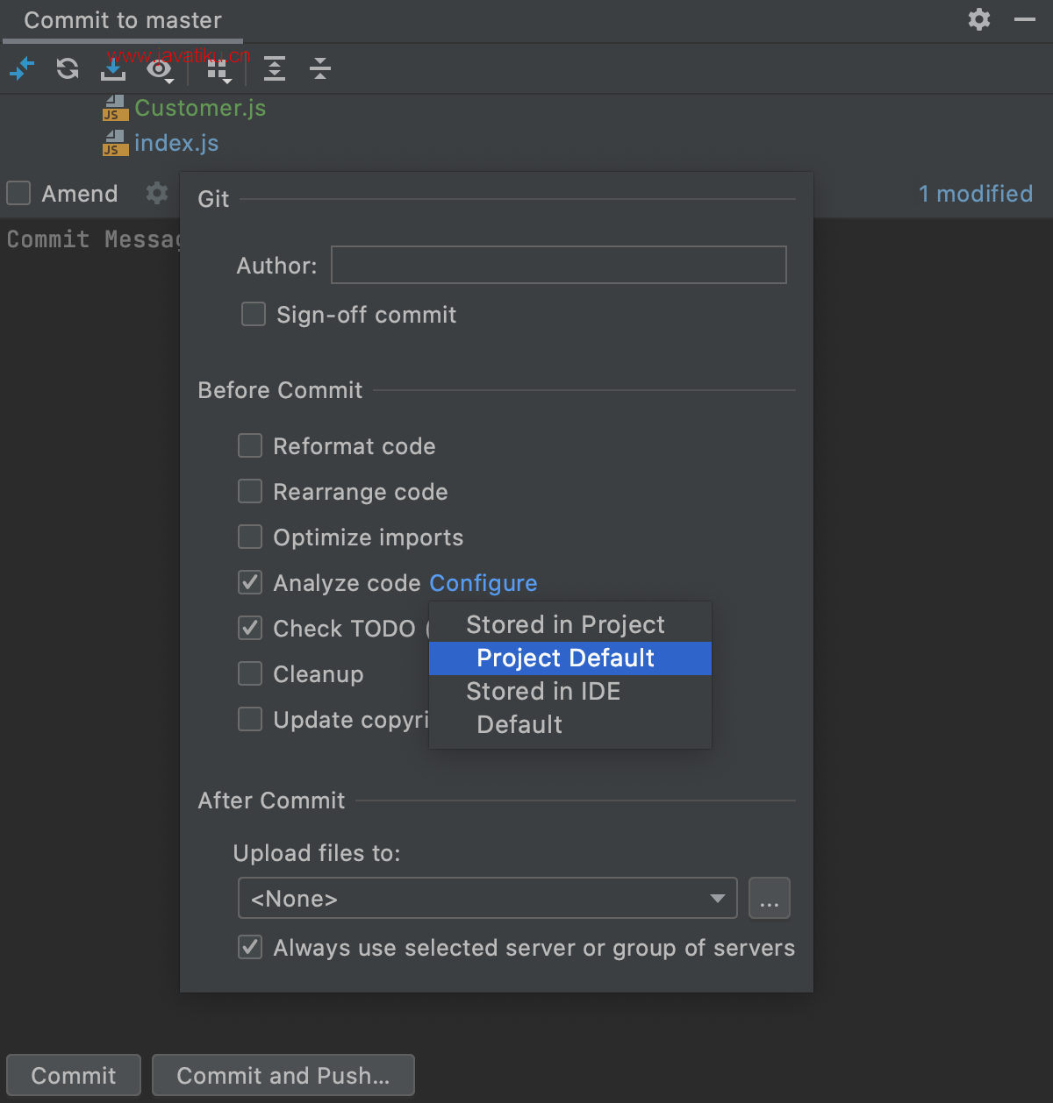Choose Project Default from popup

(x=570, y=658)
